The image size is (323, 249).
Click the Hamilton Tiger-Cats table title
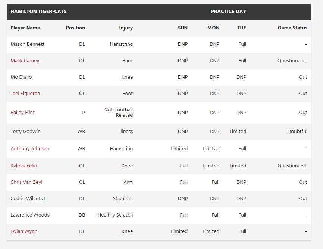coord(38,12)
